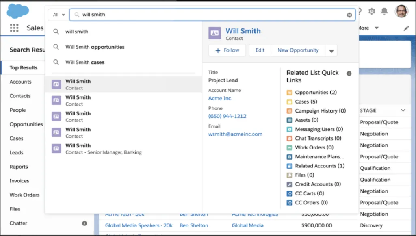Select Cases in the search sidebar

[x=16, y=138]
